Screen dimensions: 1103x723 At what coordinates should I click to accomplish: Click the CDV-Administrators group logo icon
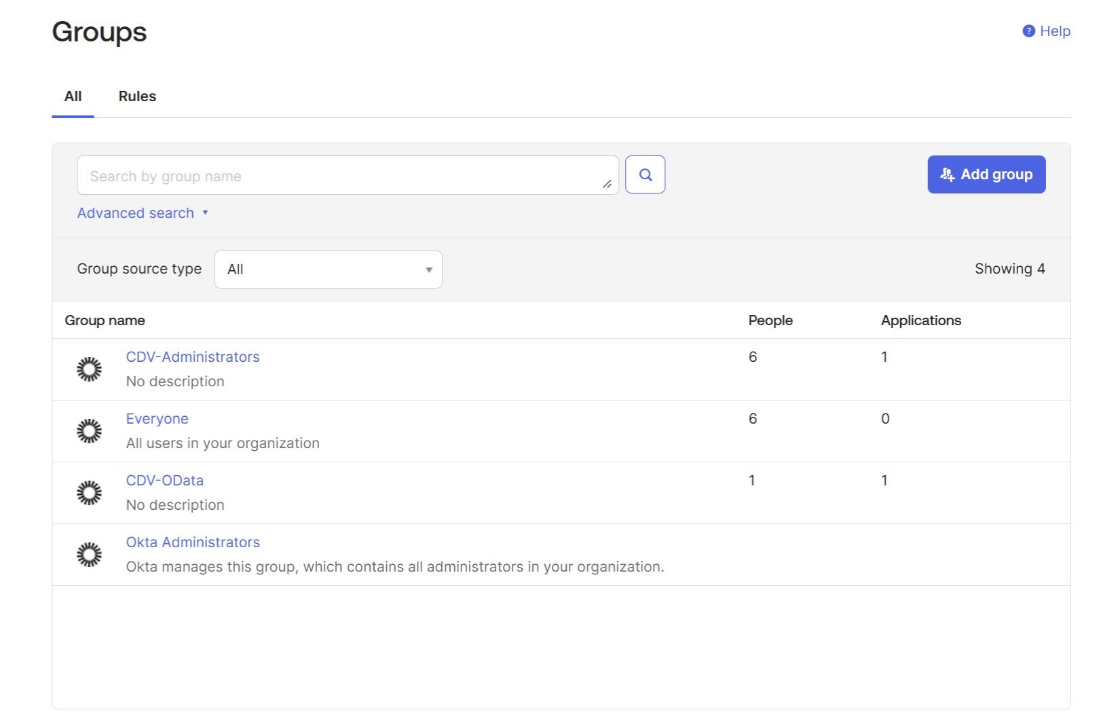pyautogui.click(x=89, y=369)
